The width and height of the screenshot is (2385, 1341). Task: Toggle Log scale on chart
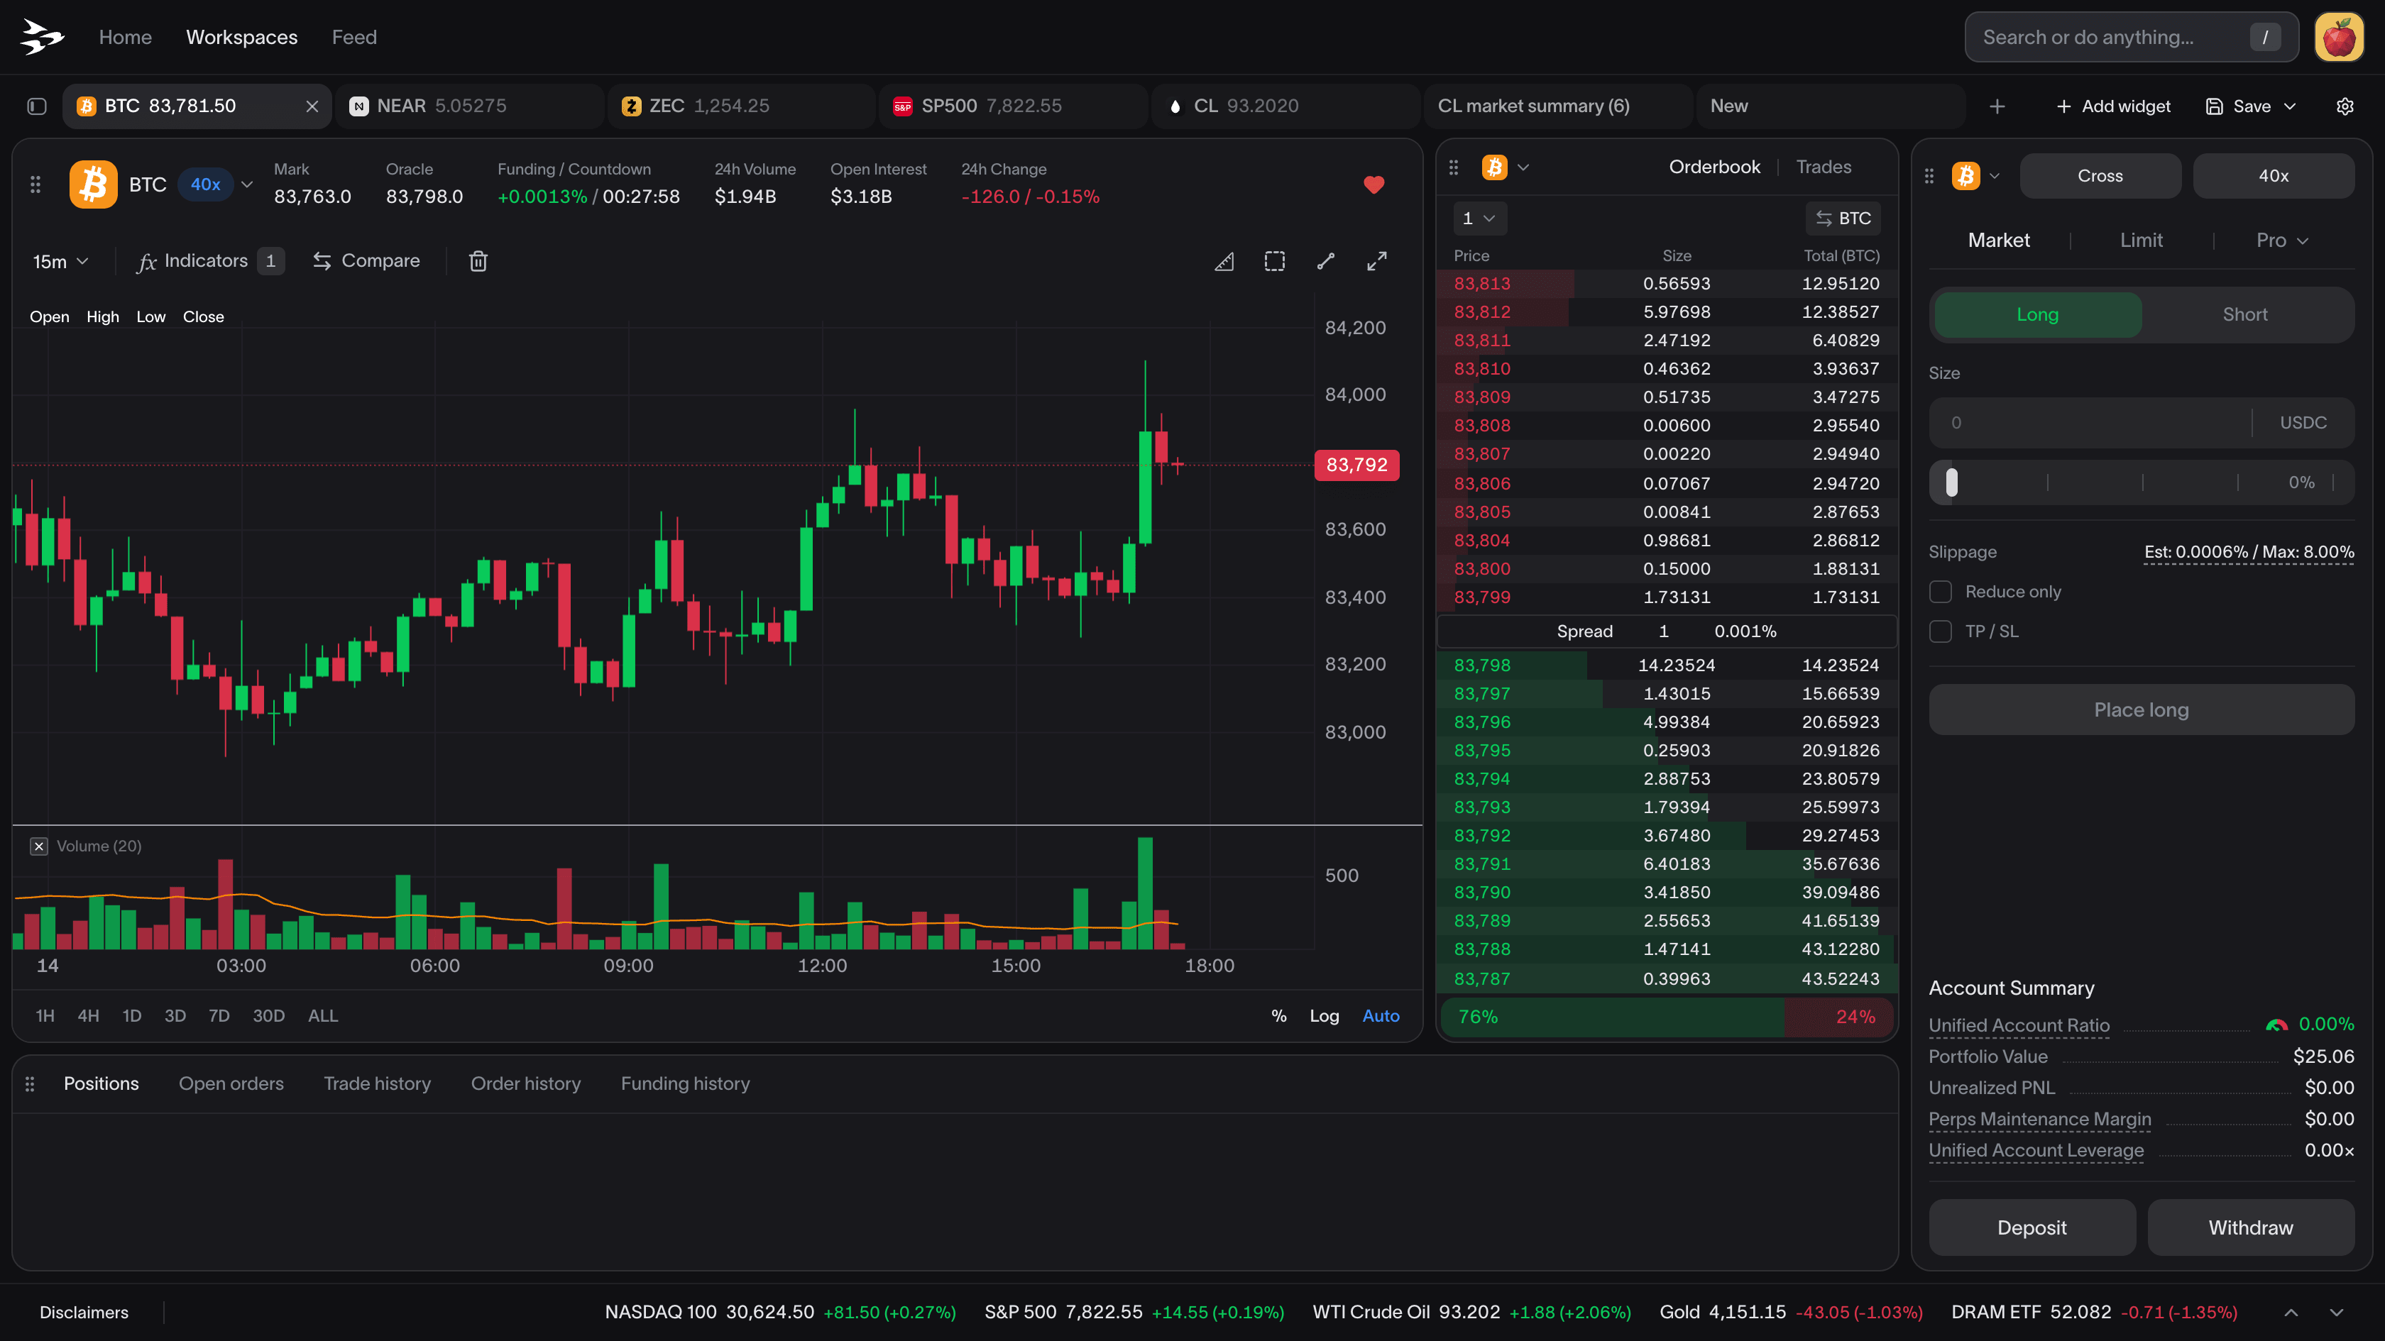[1324, 1016]
